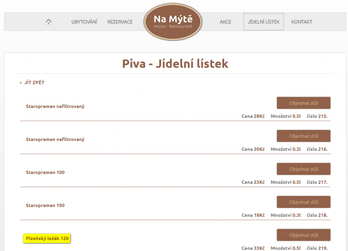This screenshot has width=348, height=251.
Task: Click Množství 0.5l in row 215
Action: click(285, 116)
